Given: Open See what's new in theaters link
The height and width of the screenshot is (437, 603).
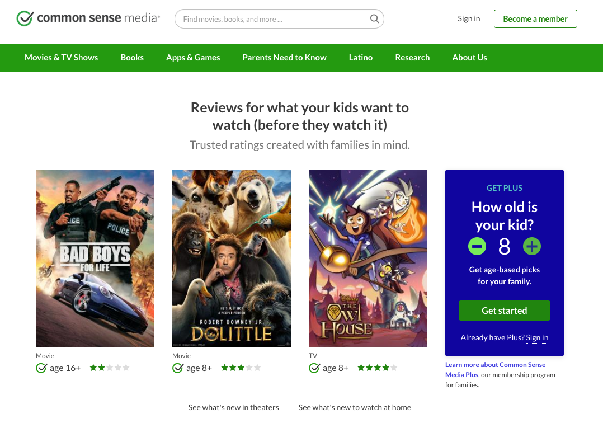Looking at the screenshot, I should click(233, 407).
